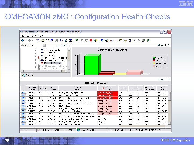Open the File menu
Screen dimensions: 194x145
[x=23, y=36]
